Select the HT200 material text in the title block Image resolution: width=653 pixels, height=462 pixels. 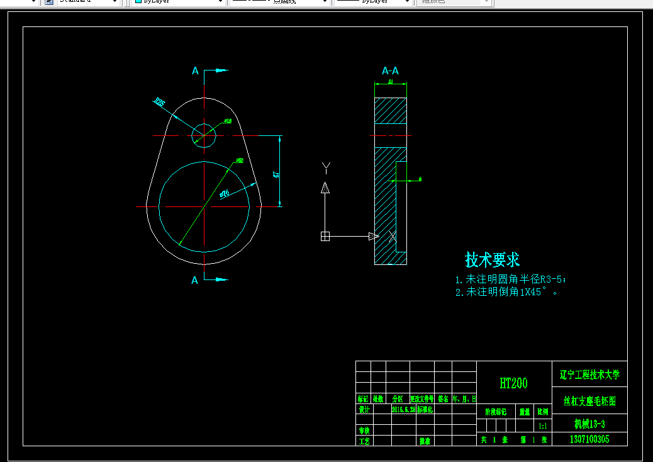(513, 383)
